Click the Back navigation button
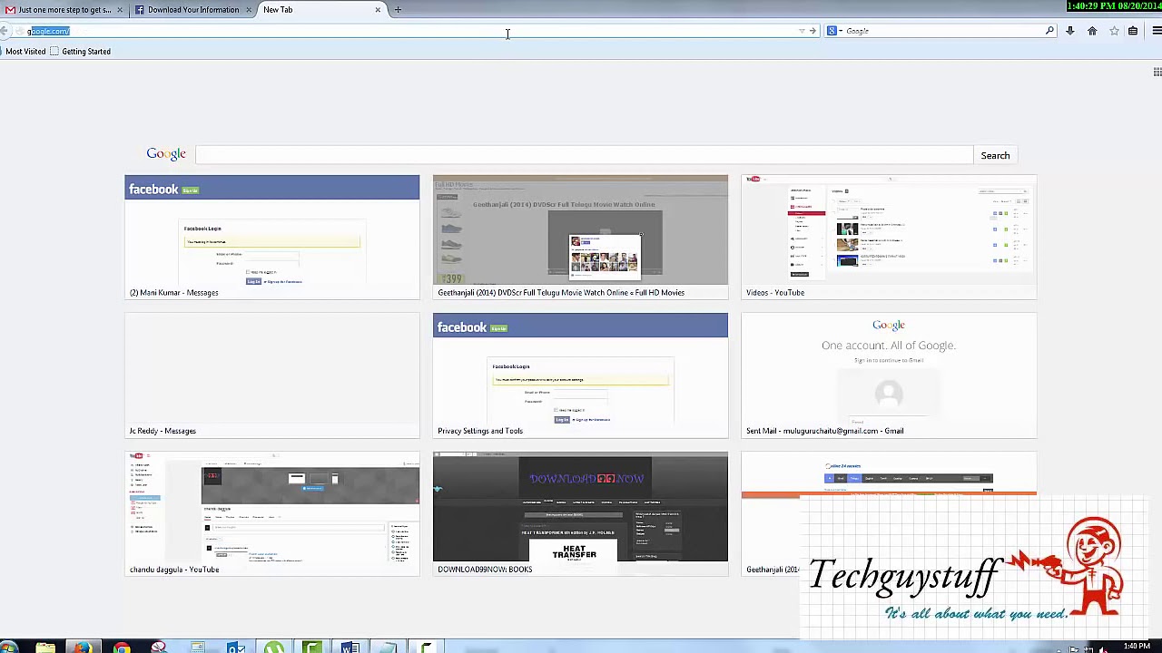This screenshot has height=653, width=1162. [5, 31]
